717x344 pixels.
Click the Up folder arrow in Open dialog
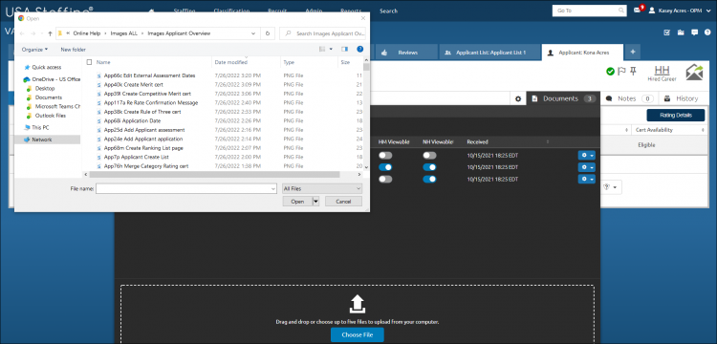click(50, 33)
